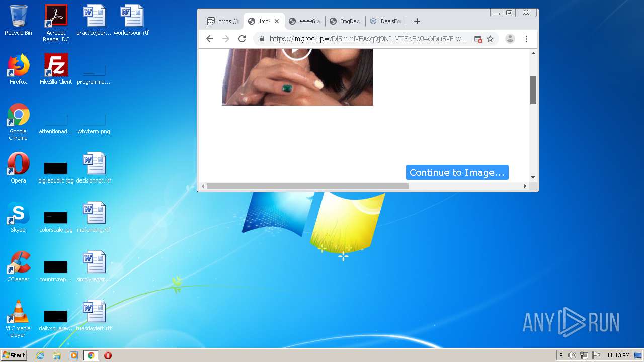Click page scrollbar up arrow
Image resolution: width=644 pixels, height=362 pixels.
click(533, 53)
